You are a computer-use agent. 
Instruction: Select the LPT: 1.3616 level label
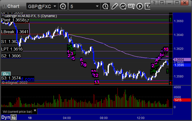pyautogui.click(x=12, y=49)
